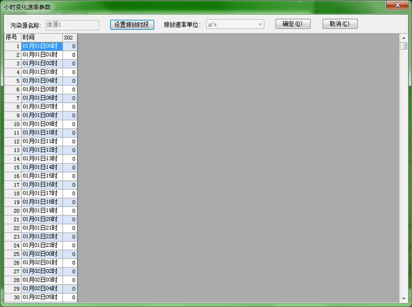This screenshot has width=412, height=307.
Task: Click SO2 value cell in row 30
Action: [x=69, y=297]
